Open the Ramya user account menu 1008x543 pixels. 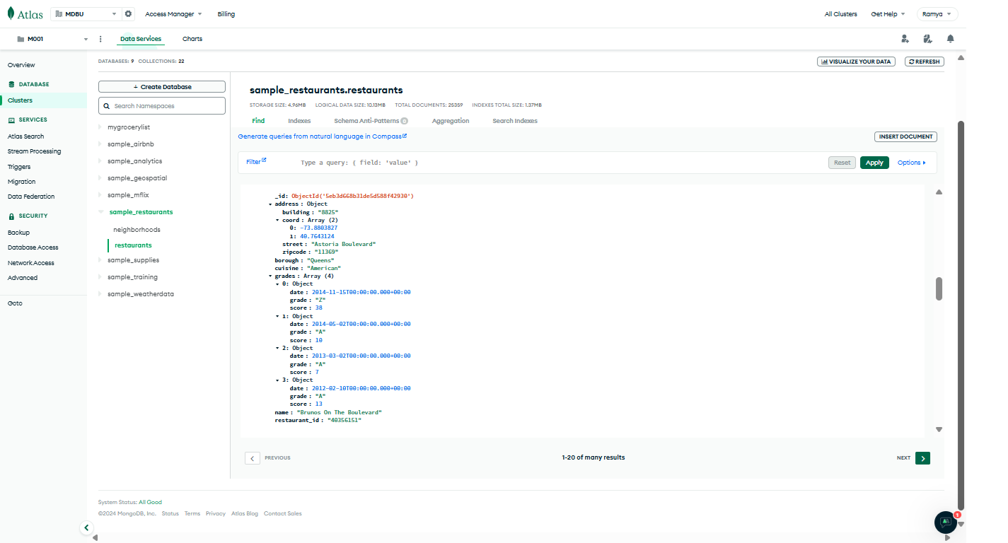click(x=937, y=14)
